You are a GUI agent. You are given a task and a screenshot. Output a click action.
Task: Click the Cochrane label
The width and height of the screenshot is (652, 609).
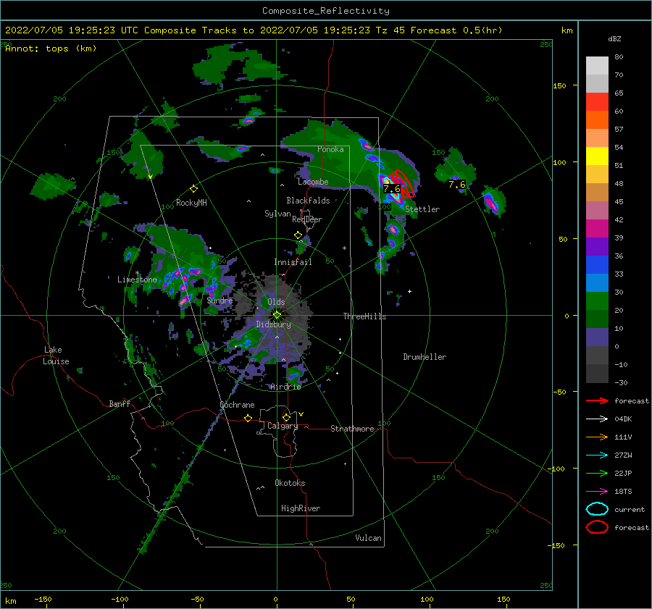237,405
